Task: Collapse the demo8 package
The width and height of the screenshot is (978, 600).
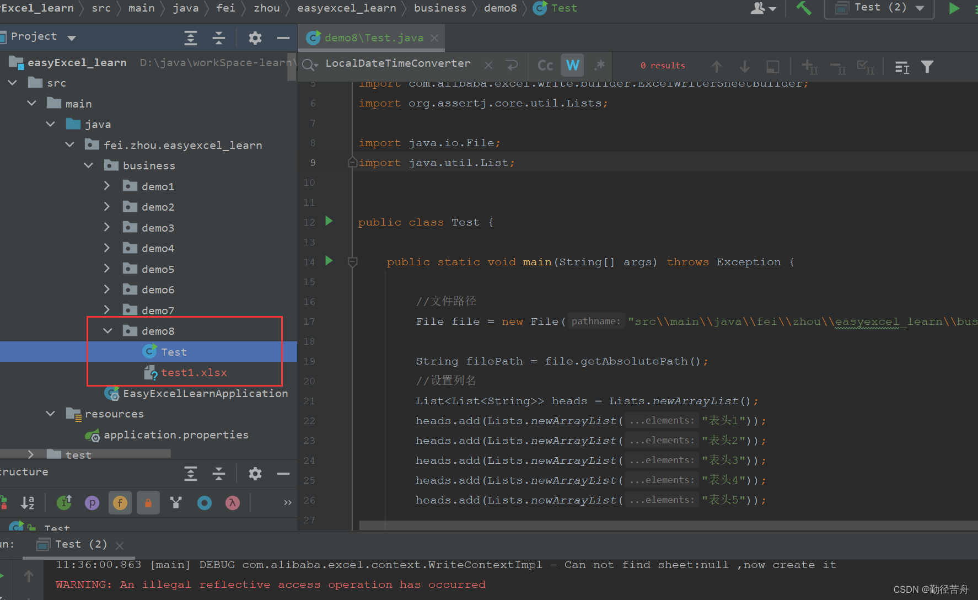Action: tap(108, 331)
